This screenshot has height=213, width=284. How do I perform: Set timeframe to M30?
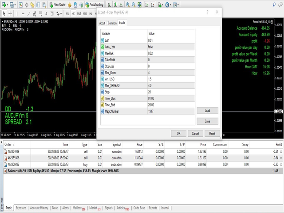point(85,14)
